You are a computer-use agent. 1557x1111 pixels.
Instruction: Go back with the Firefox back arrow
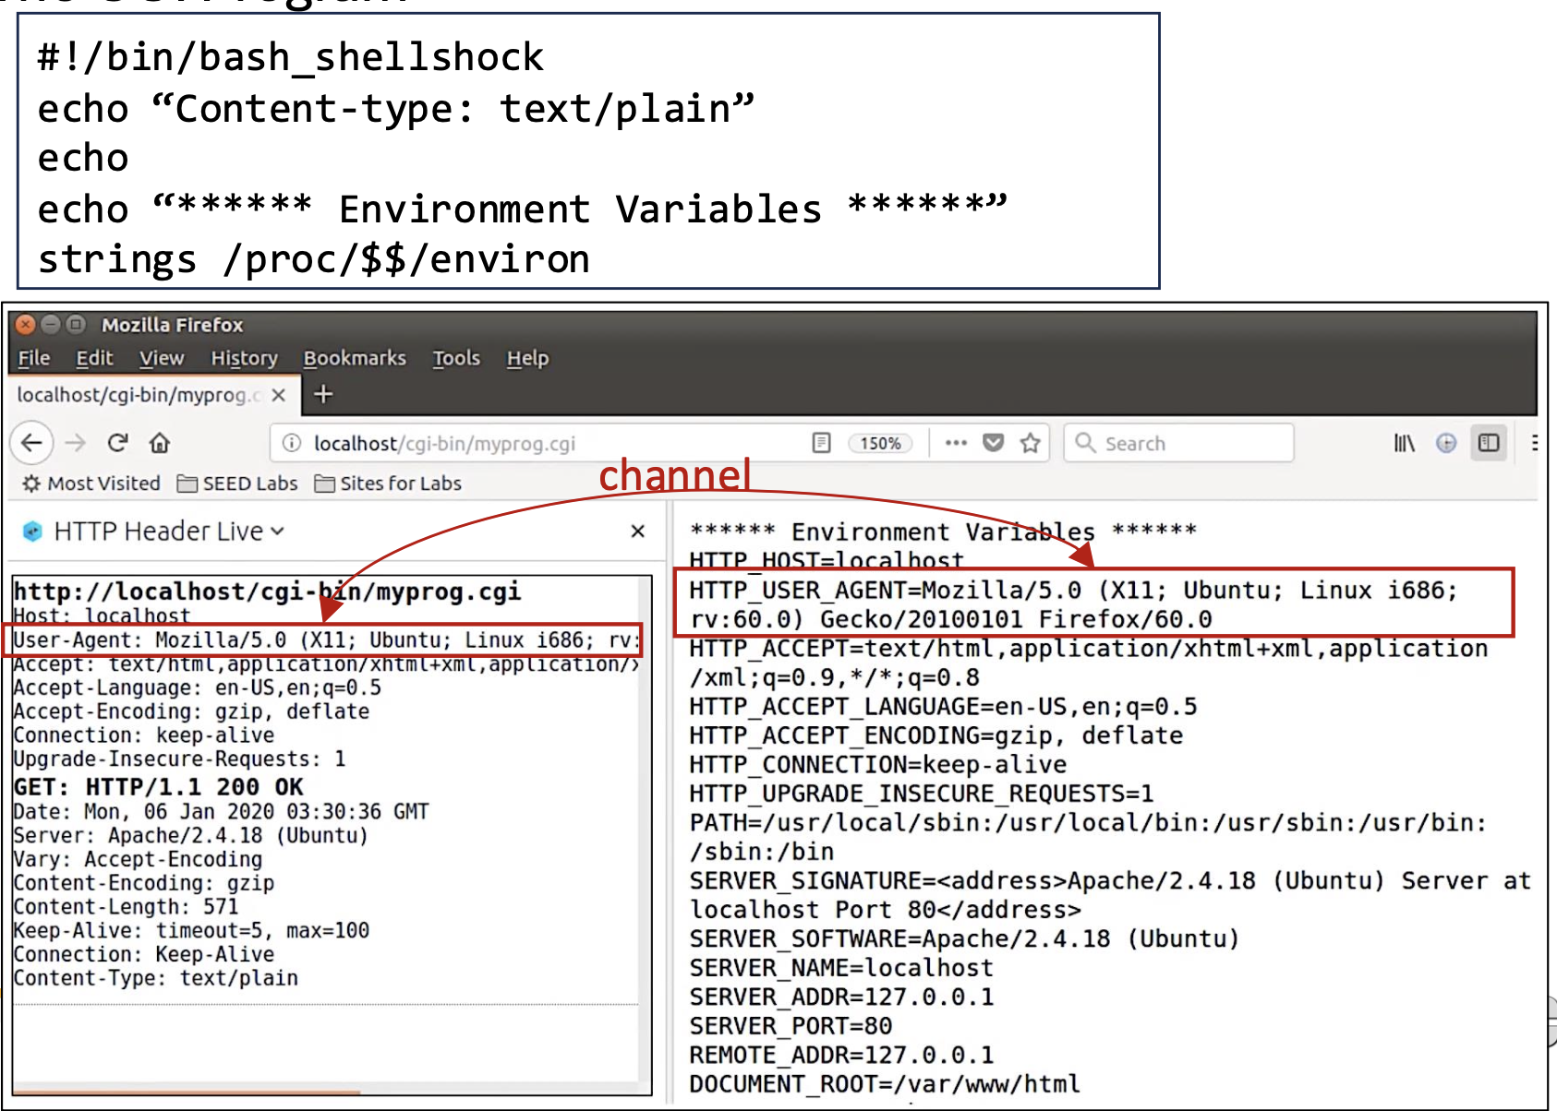[x=31, y=443]
